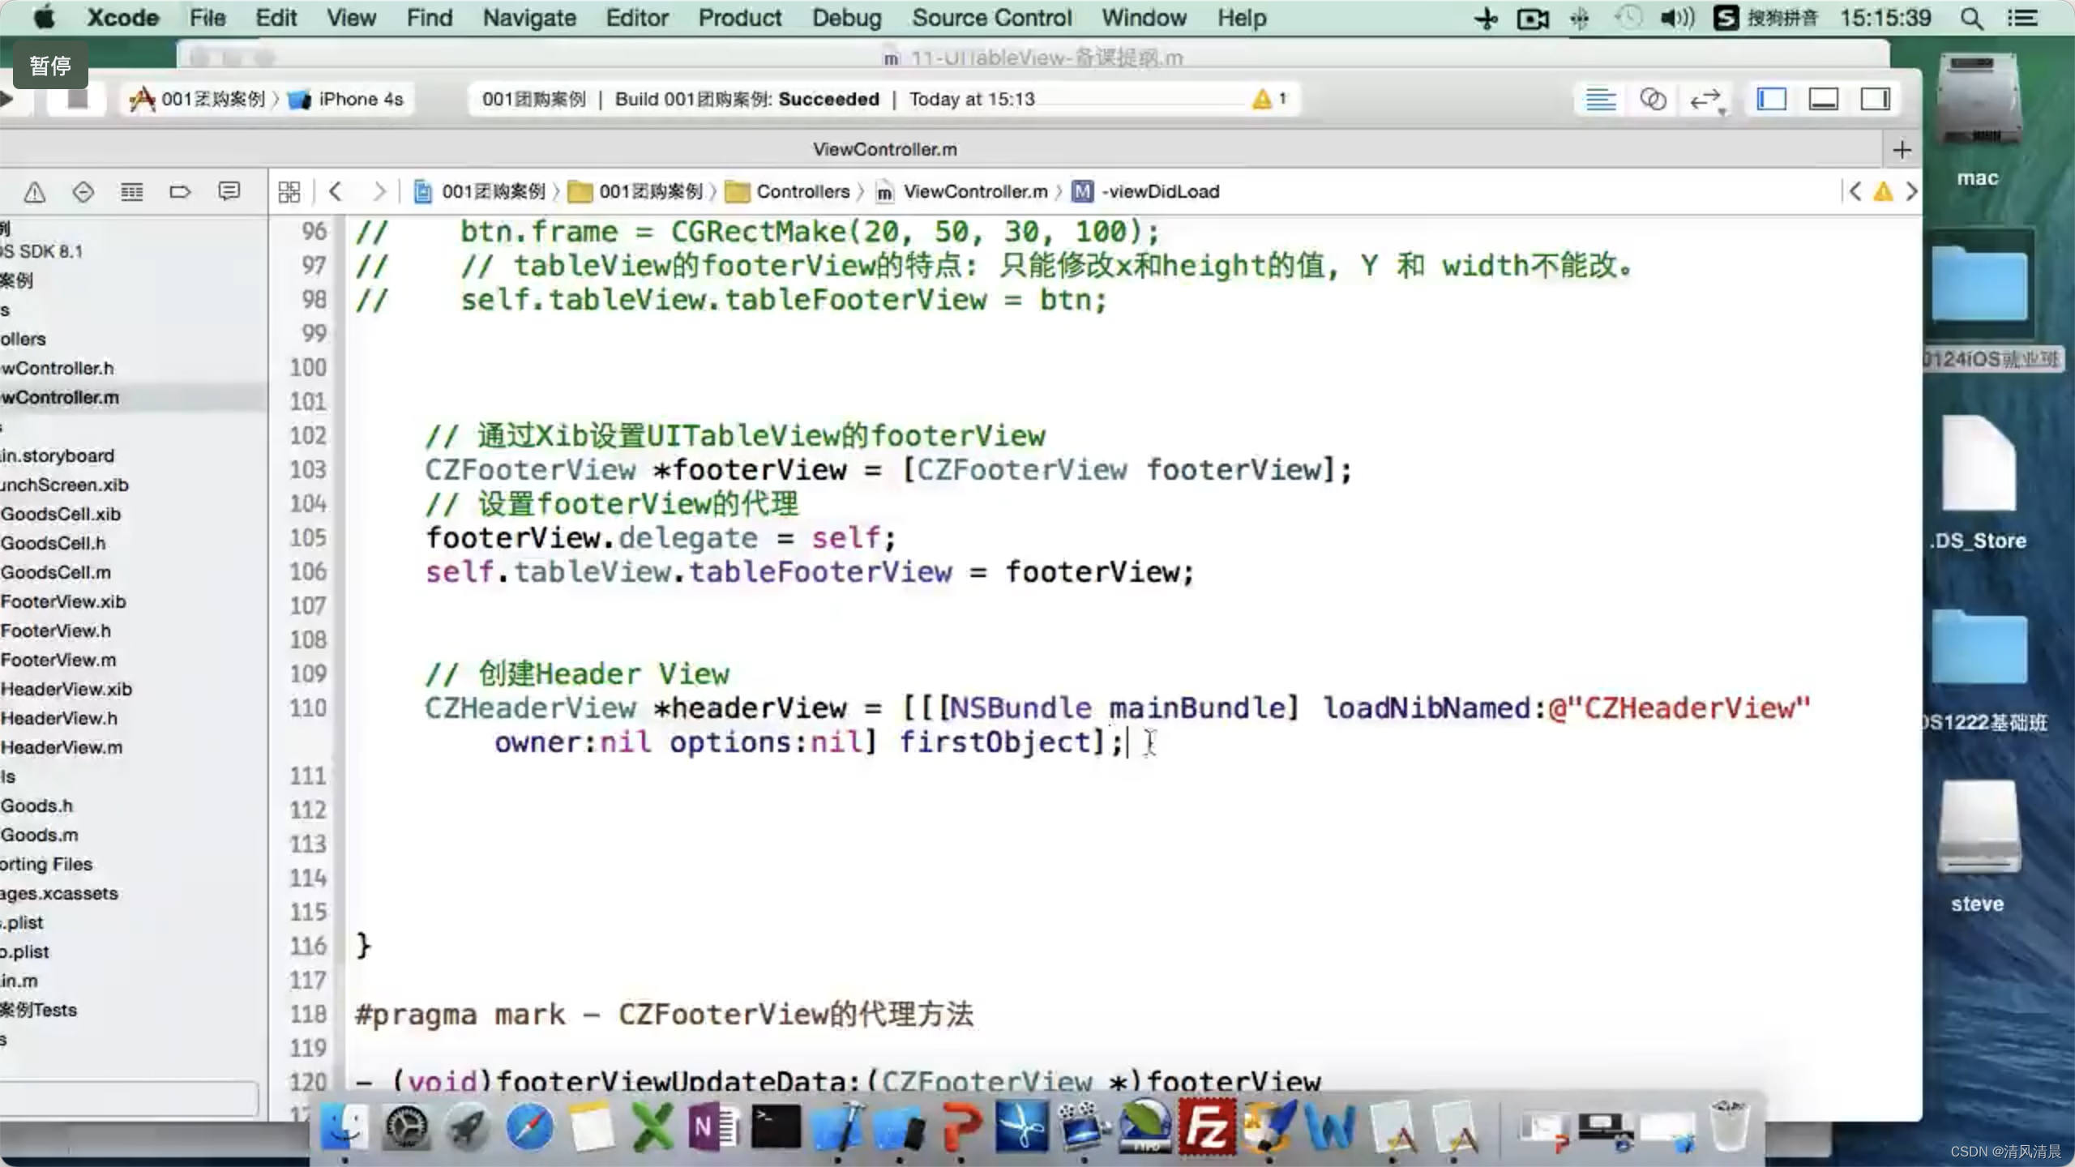This screenshot has width=2075, height=1167.
Task: Open the Report navigator icon
Action: (x=229, y=192)
